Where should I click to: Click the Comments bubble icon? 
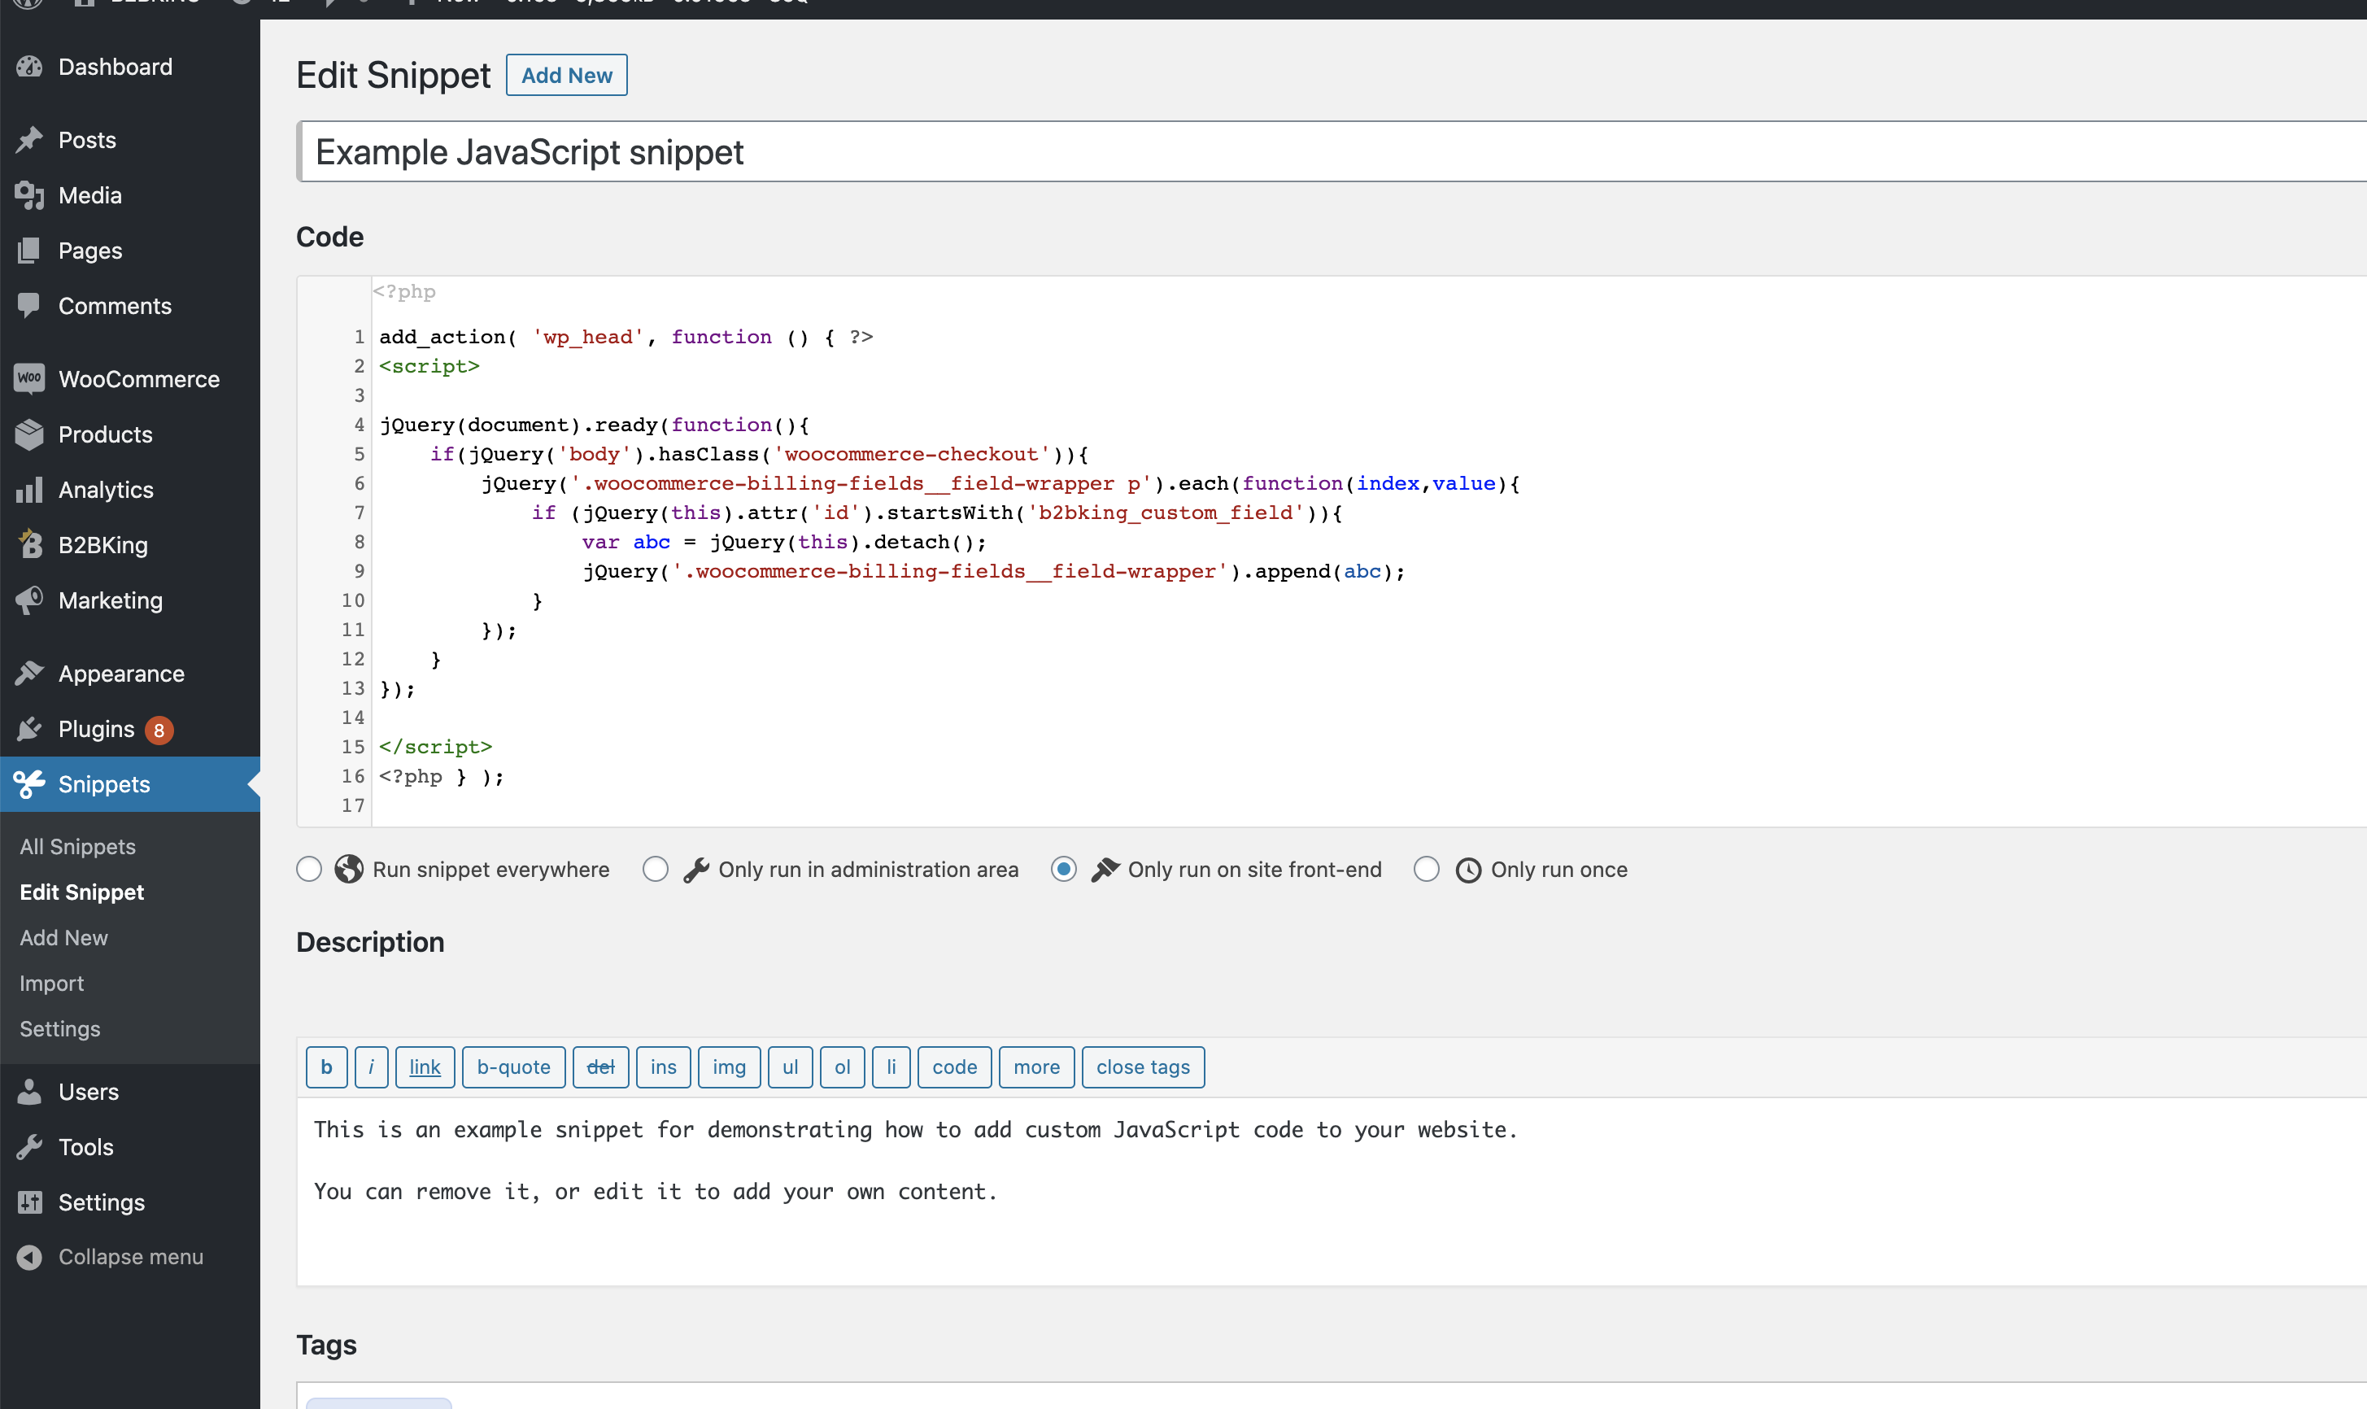click(x=29, y=306)
